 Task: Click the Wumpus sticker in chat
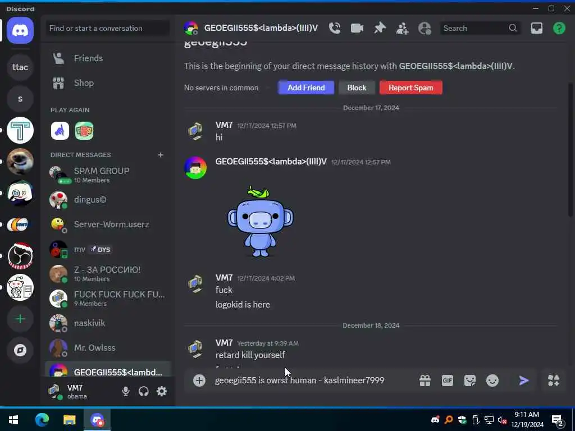[x=260, y=221]
